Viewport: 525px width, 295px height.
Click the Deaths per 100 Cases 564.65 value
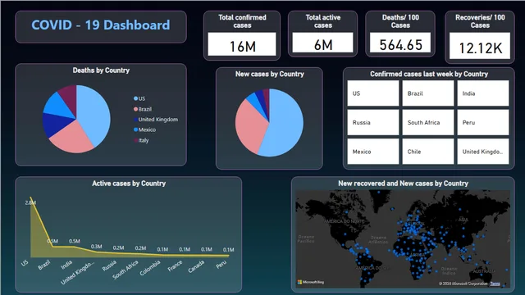400,45
